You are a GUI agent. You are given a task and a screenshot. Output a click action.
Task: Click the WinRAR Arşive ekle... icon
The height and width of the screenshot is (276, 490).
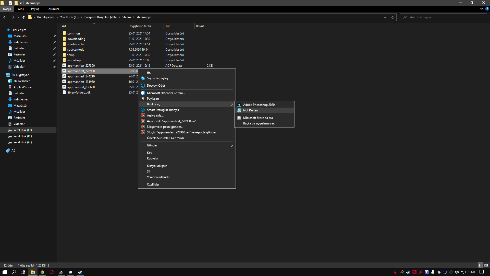143,116
